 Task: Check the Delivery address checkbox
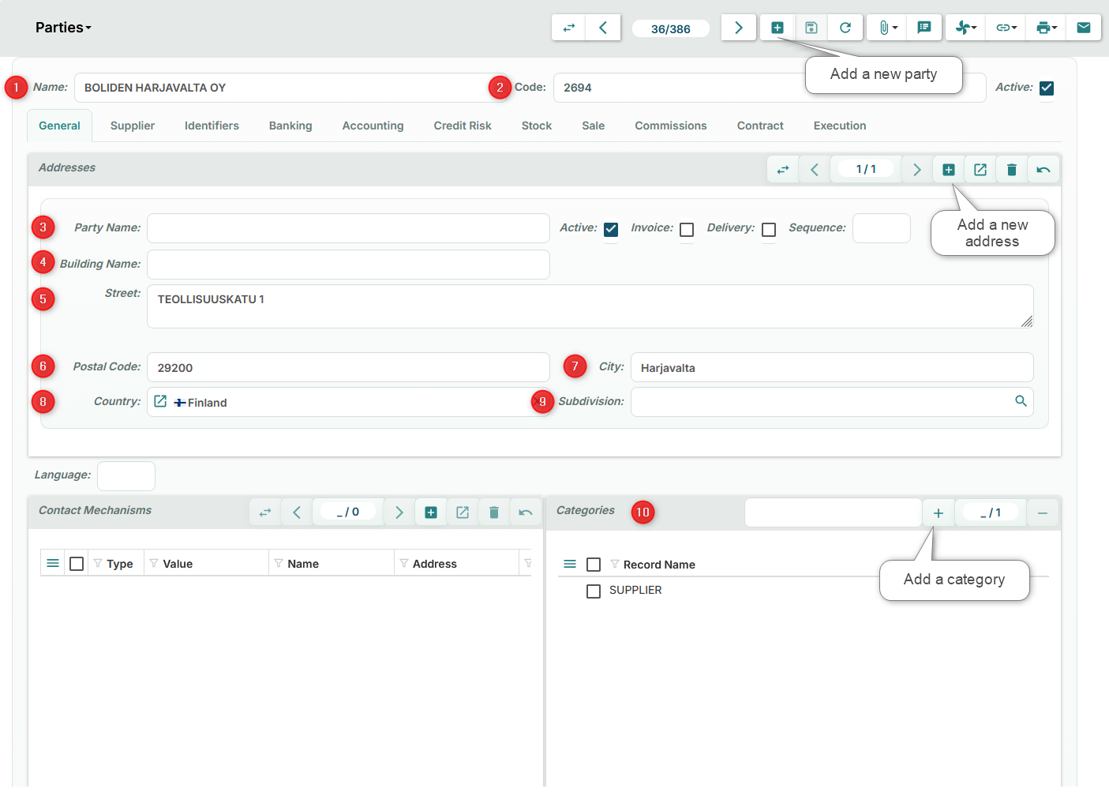pos(769,230)
